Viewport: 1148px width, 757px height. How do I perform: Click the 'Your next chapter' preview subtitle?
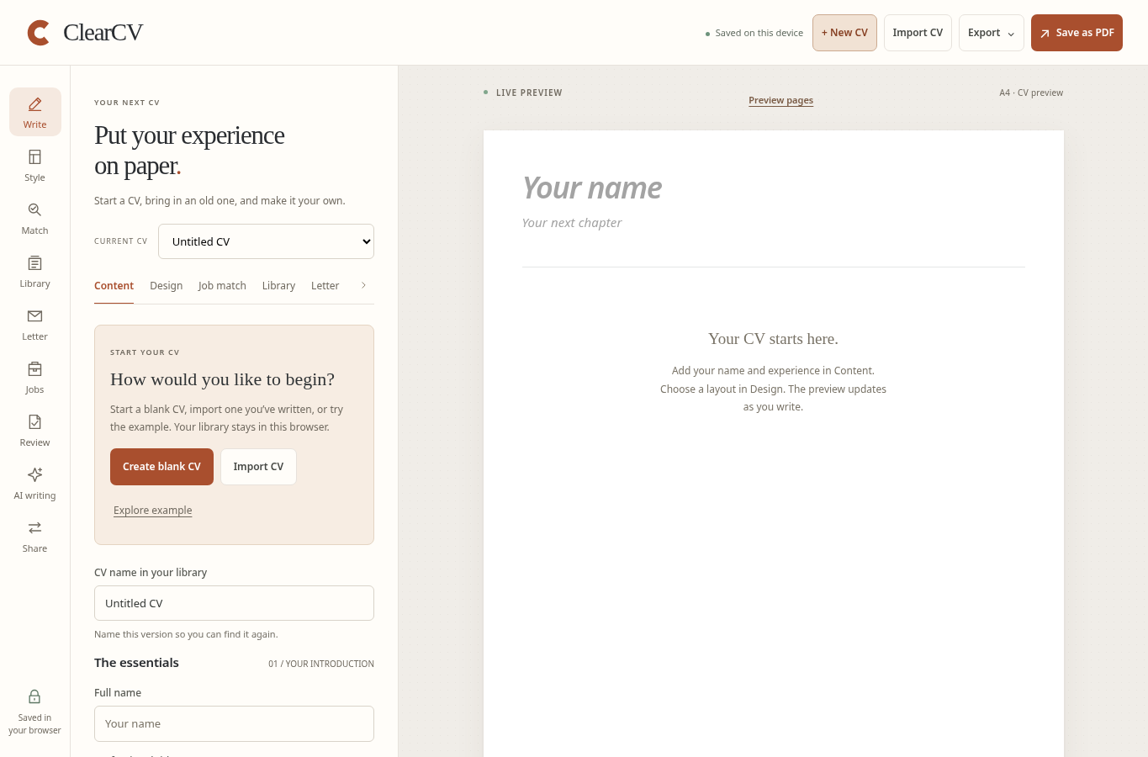coord(572,223)
